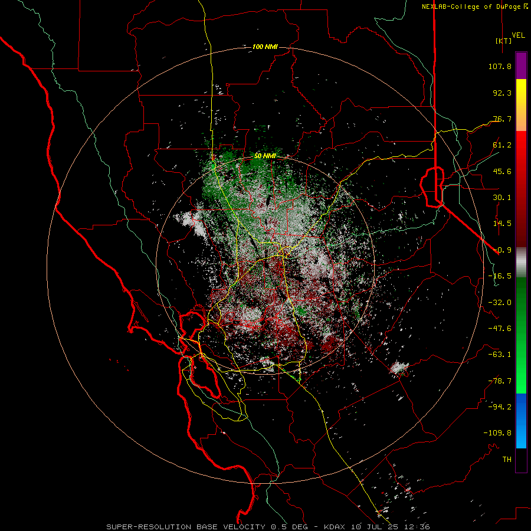Click the '[KT]' units label
The width and height of the screenshot is (531, 531).
504,41
